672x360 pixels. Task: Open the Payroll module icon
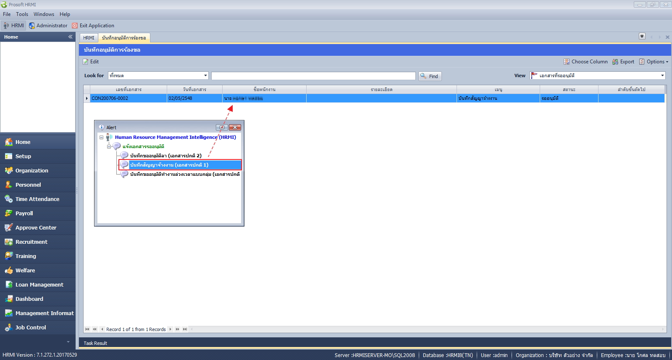[9, 213]
